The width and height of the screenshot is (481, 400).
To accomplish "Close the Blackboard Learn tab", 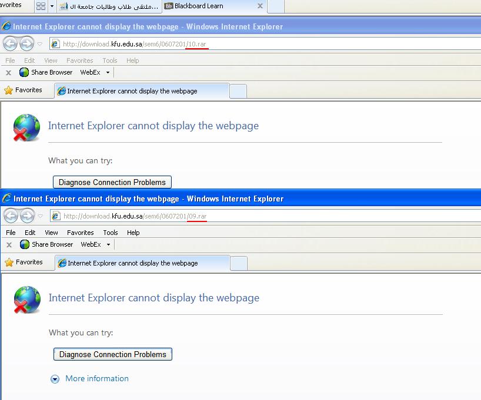I will click(260, 6).
